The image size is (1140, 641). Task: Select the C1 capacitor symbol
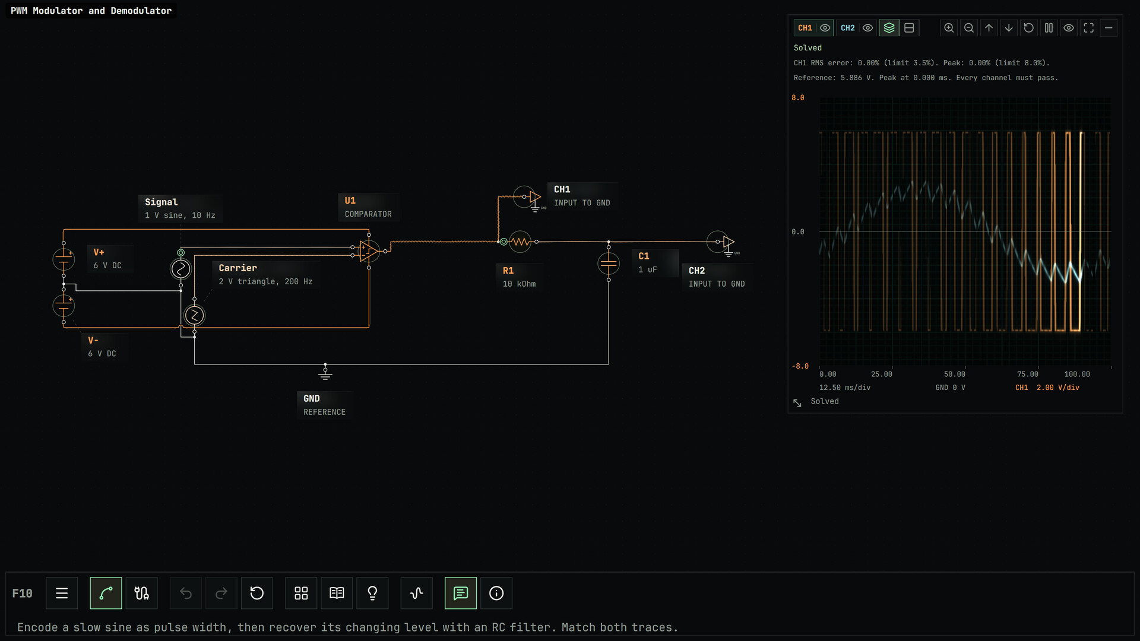[609, 263]
